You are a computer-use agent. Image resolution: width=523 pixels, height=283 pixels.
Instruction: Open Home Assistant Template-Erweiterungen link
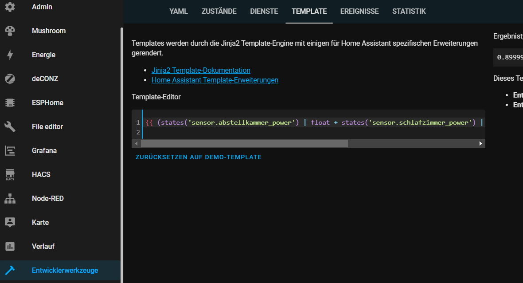coord(215,80)
